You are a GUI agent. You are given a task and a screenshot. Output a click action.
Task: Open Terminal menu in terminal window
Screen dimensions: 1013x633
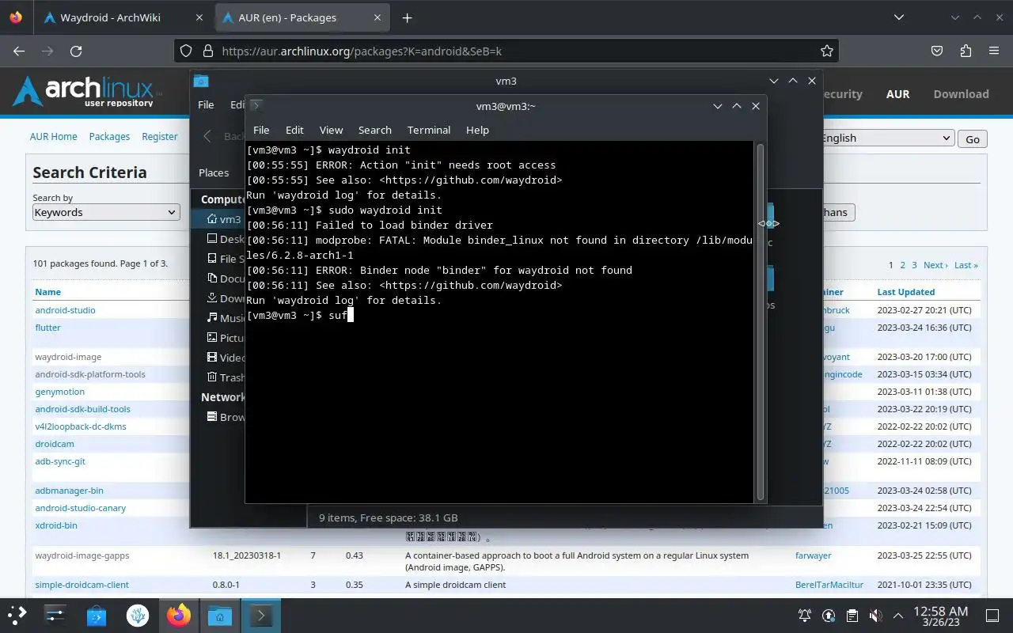(428, 130)
